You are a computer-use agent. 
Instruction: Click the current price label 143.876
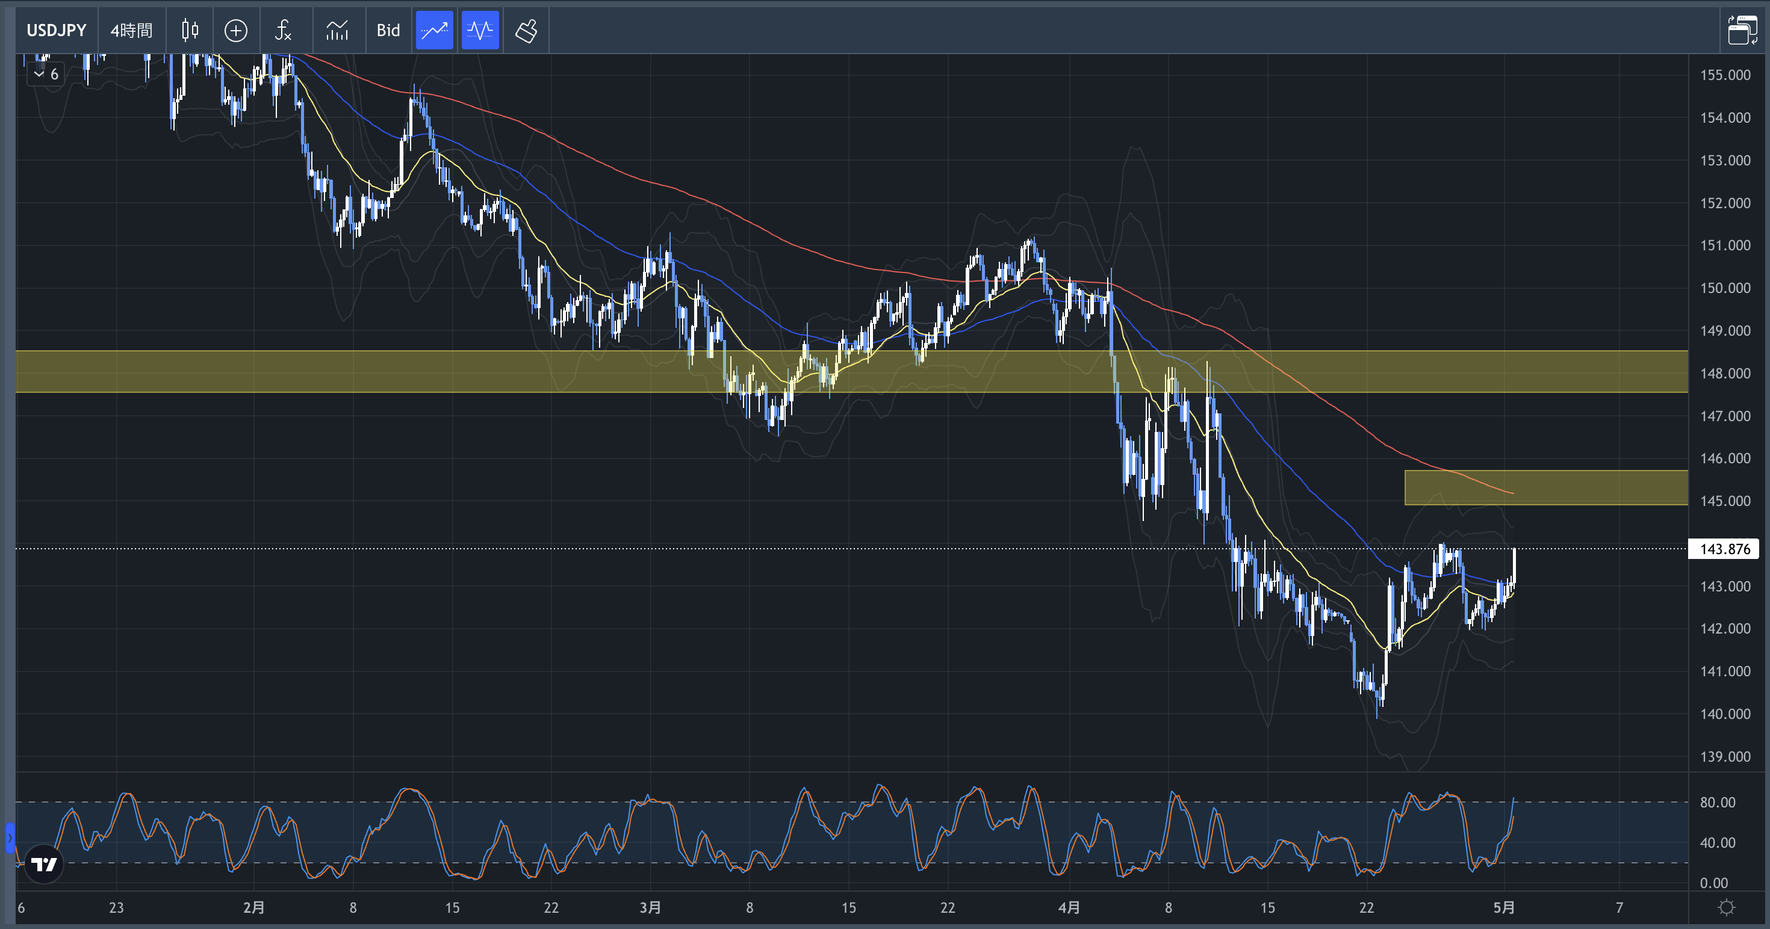coord(1725,549)
